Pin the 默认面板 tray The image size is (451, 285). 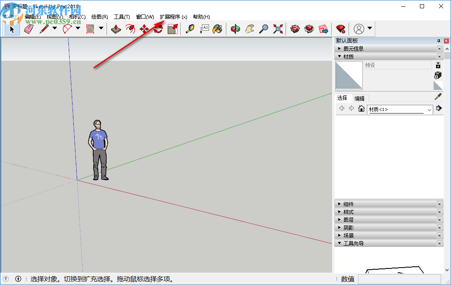click(x=439, y=41)
